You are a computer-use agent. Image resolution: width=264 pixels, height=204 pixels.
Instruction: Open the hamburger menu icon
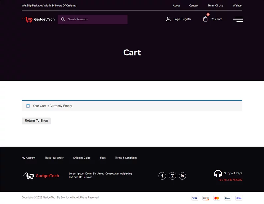tap(238, 19)
